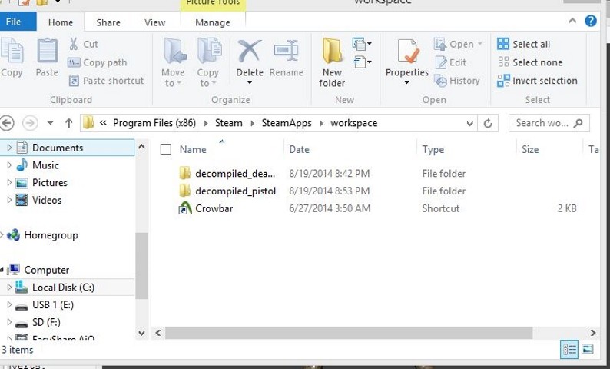The height and width of the screenshot is (369, 610).
Task: Expand the Documents tree node
Action: [x=9, y=148]
